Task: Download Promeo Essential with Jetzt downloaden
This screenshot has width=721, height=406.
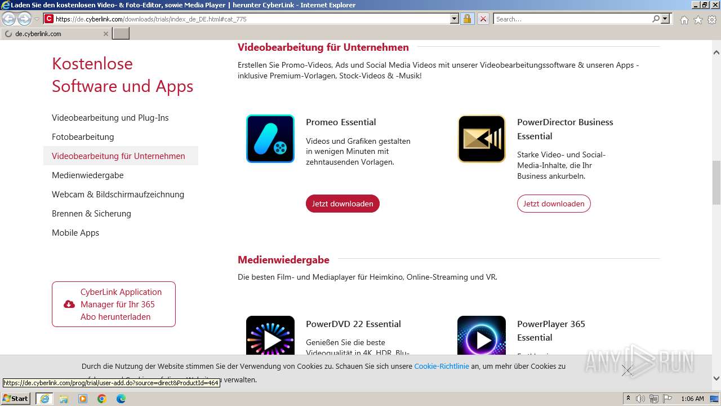Action: 342,204
